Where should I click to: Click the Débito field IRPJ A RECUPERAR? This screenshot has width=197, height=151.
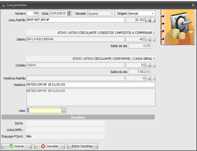(76, 39)
